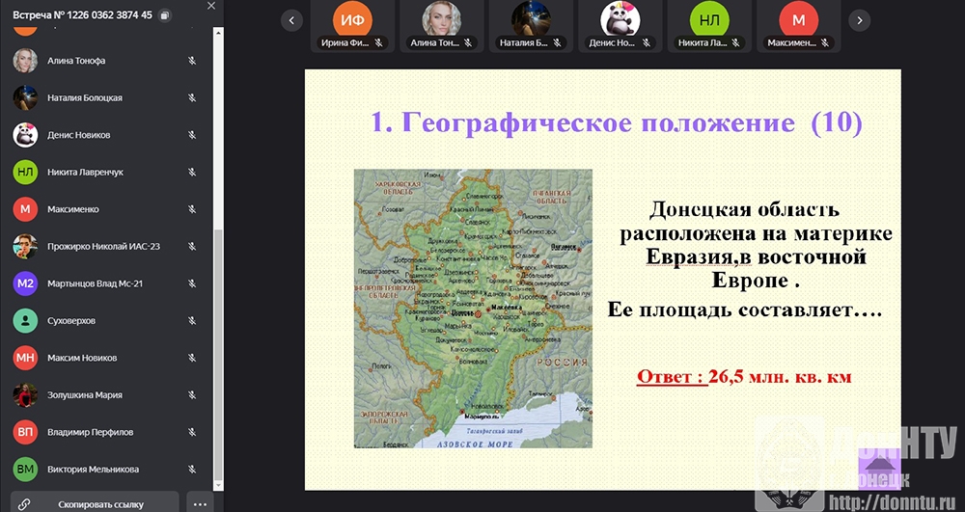Click the mic icon beside Суховерхов

coord(192,321)
